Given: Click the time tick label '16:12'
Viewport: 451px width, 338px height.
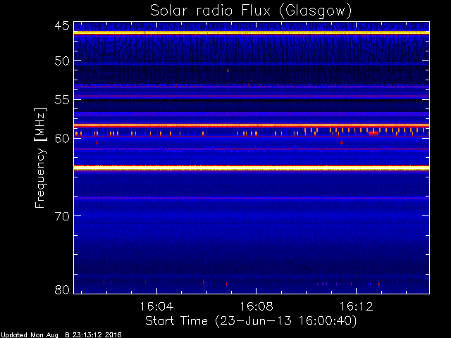Looking at the screenshot, I should (357, 306).
